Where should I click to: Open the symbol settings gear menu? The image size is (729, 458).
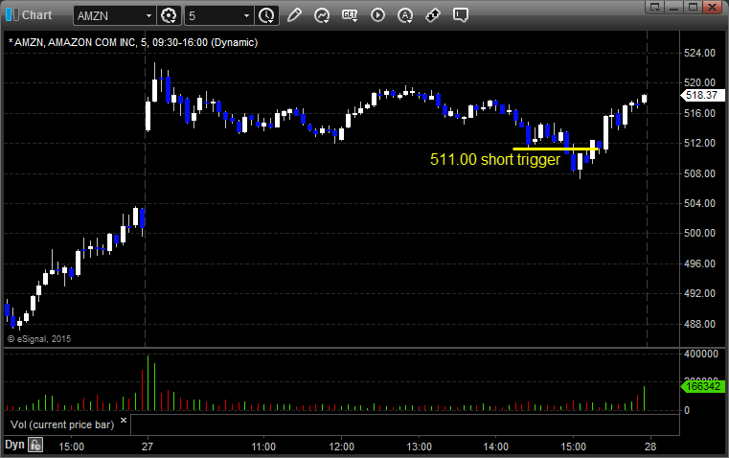tap(169, 15)
